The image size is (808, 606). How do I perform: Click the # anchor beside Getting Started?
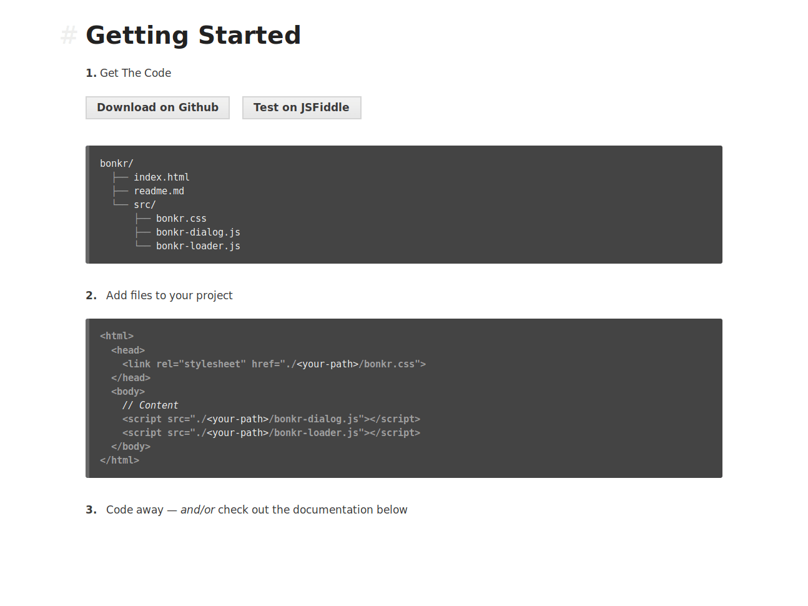click(69, 36)
